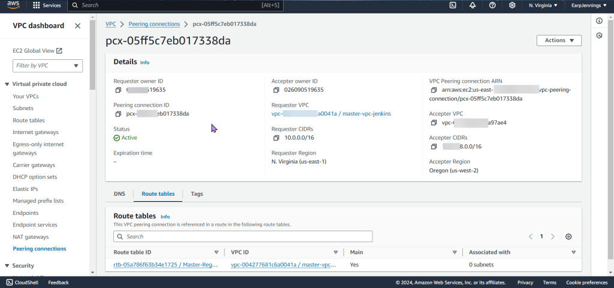Switch to the Tags tab
The width and height of the screenshot is (614, 288).
coord(197,194)
